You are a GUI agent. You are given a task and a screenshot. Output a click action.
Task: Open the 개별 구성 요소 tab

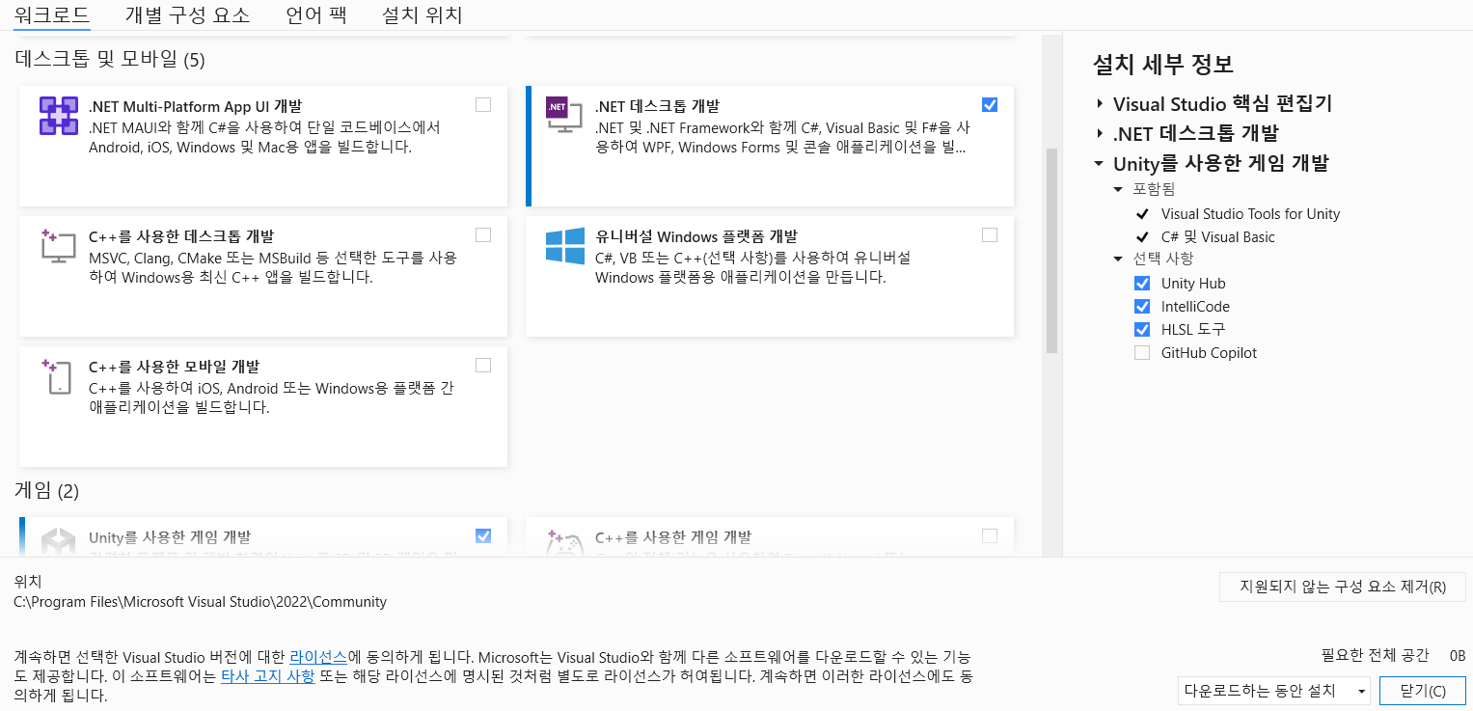point(187,15)
